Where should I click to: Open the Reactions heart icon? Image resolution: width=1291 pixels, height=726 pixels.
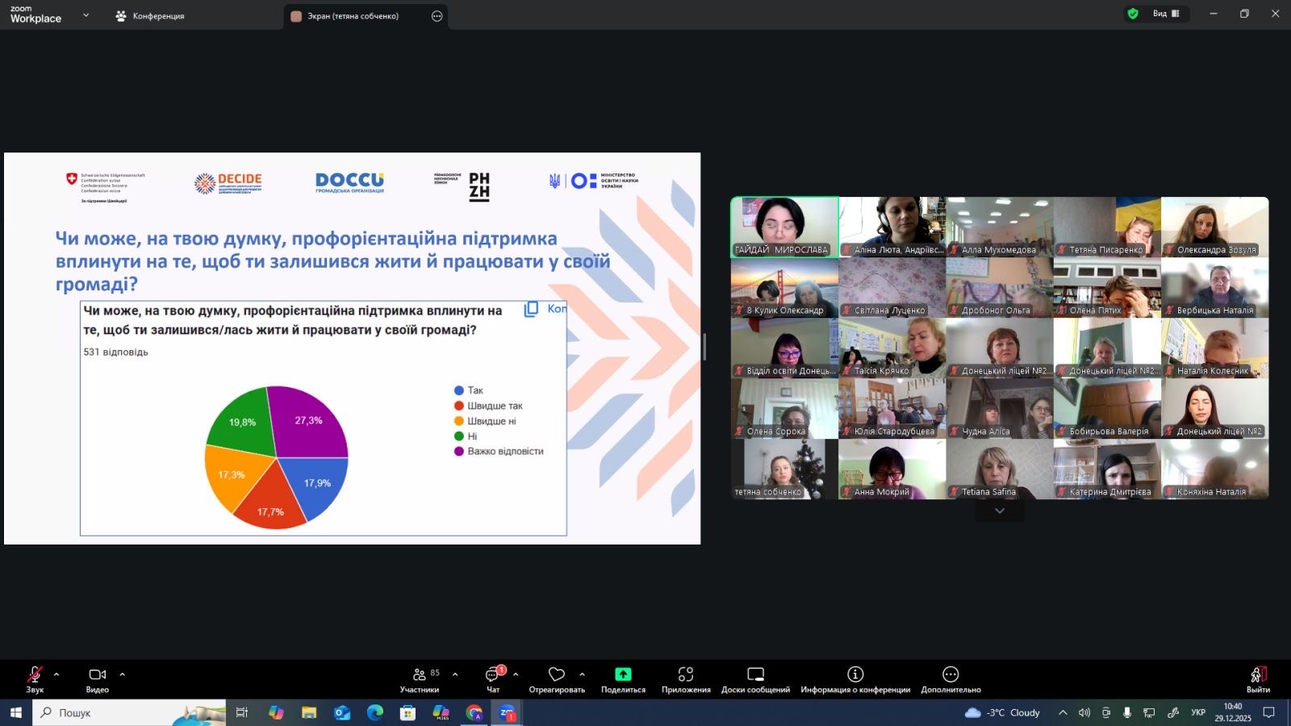[x=557, y=674]
